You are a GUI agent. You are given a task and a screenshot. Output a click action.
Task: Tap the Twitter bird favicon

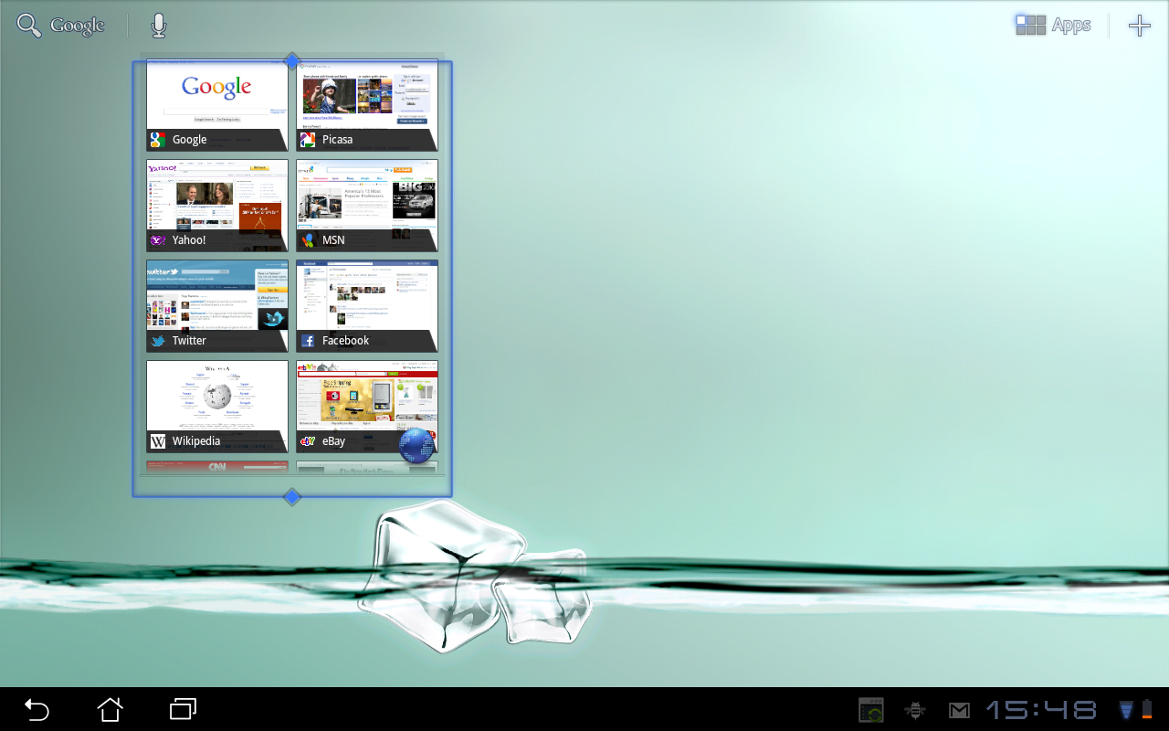pos(158,341)
